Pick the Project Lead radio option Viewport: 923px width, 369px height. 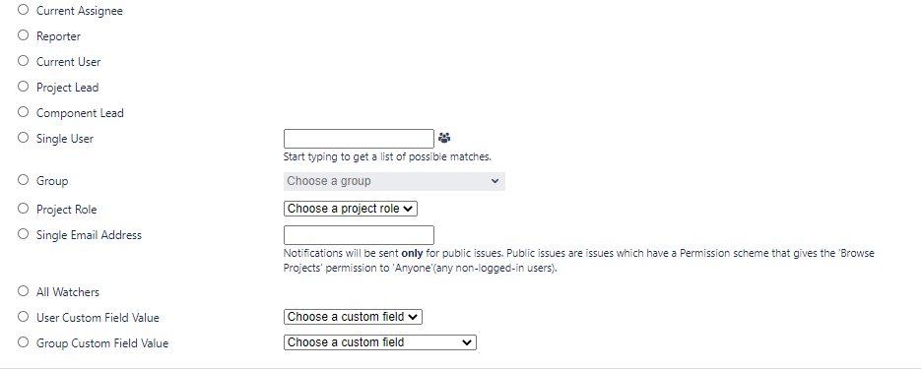(23, 87)
